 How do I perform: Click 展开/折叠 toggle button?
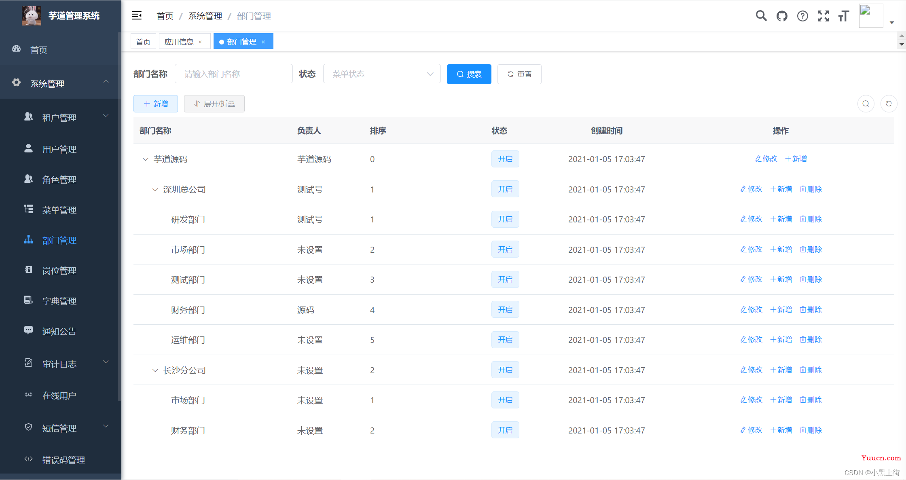(x=213, y=103)
